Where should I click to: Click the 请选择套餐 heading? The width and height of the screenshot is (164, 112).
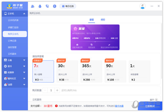point(38,56)
